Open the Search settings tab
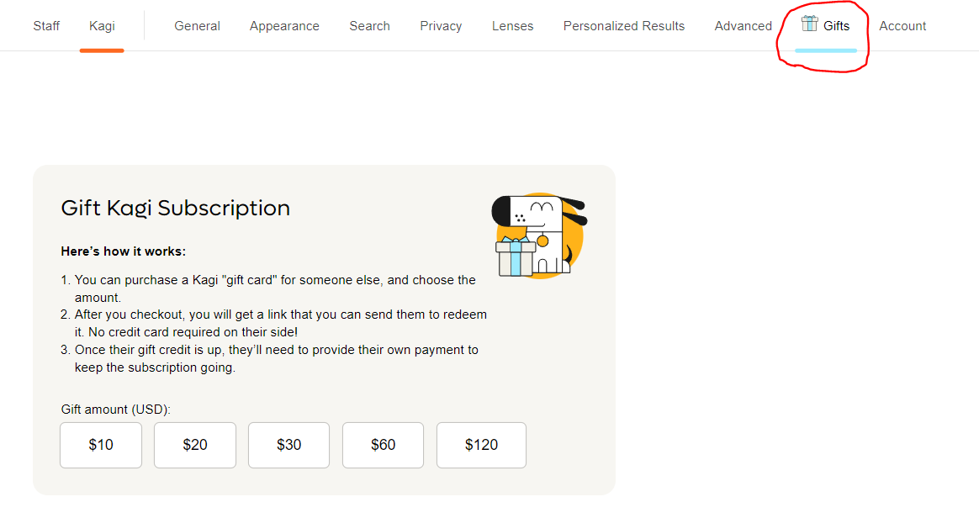 pyautogui.click(x=369, y=26)
